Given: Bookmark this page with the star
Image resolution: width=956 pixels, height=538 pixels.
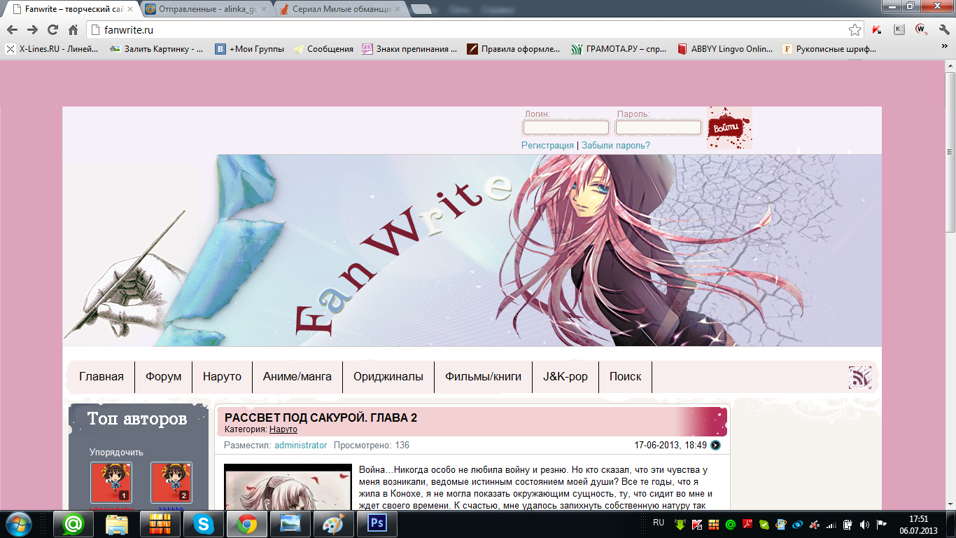Looking at the screenshot, I should point(855,29).
